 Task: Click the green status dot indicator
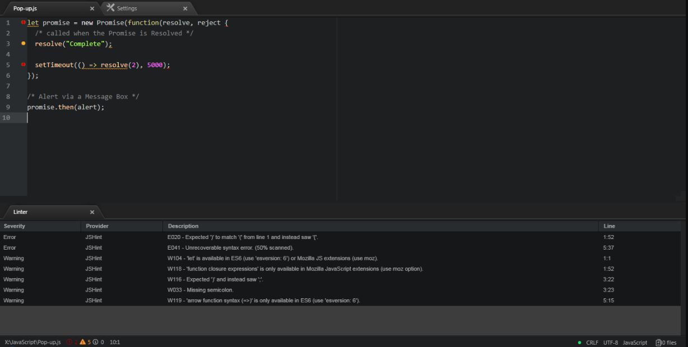[x=579, y=343]
